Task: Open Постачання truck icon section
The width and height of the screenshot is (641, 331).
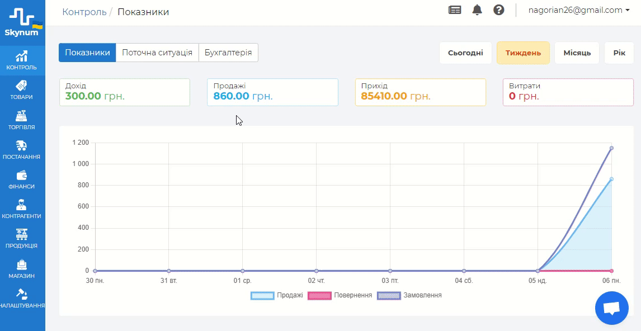Action: [x=22, y=150]
